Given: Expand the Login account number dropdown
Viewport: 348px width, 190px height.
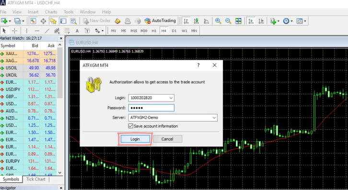Looking at the screenshot, I should click(x=171, y=98).
